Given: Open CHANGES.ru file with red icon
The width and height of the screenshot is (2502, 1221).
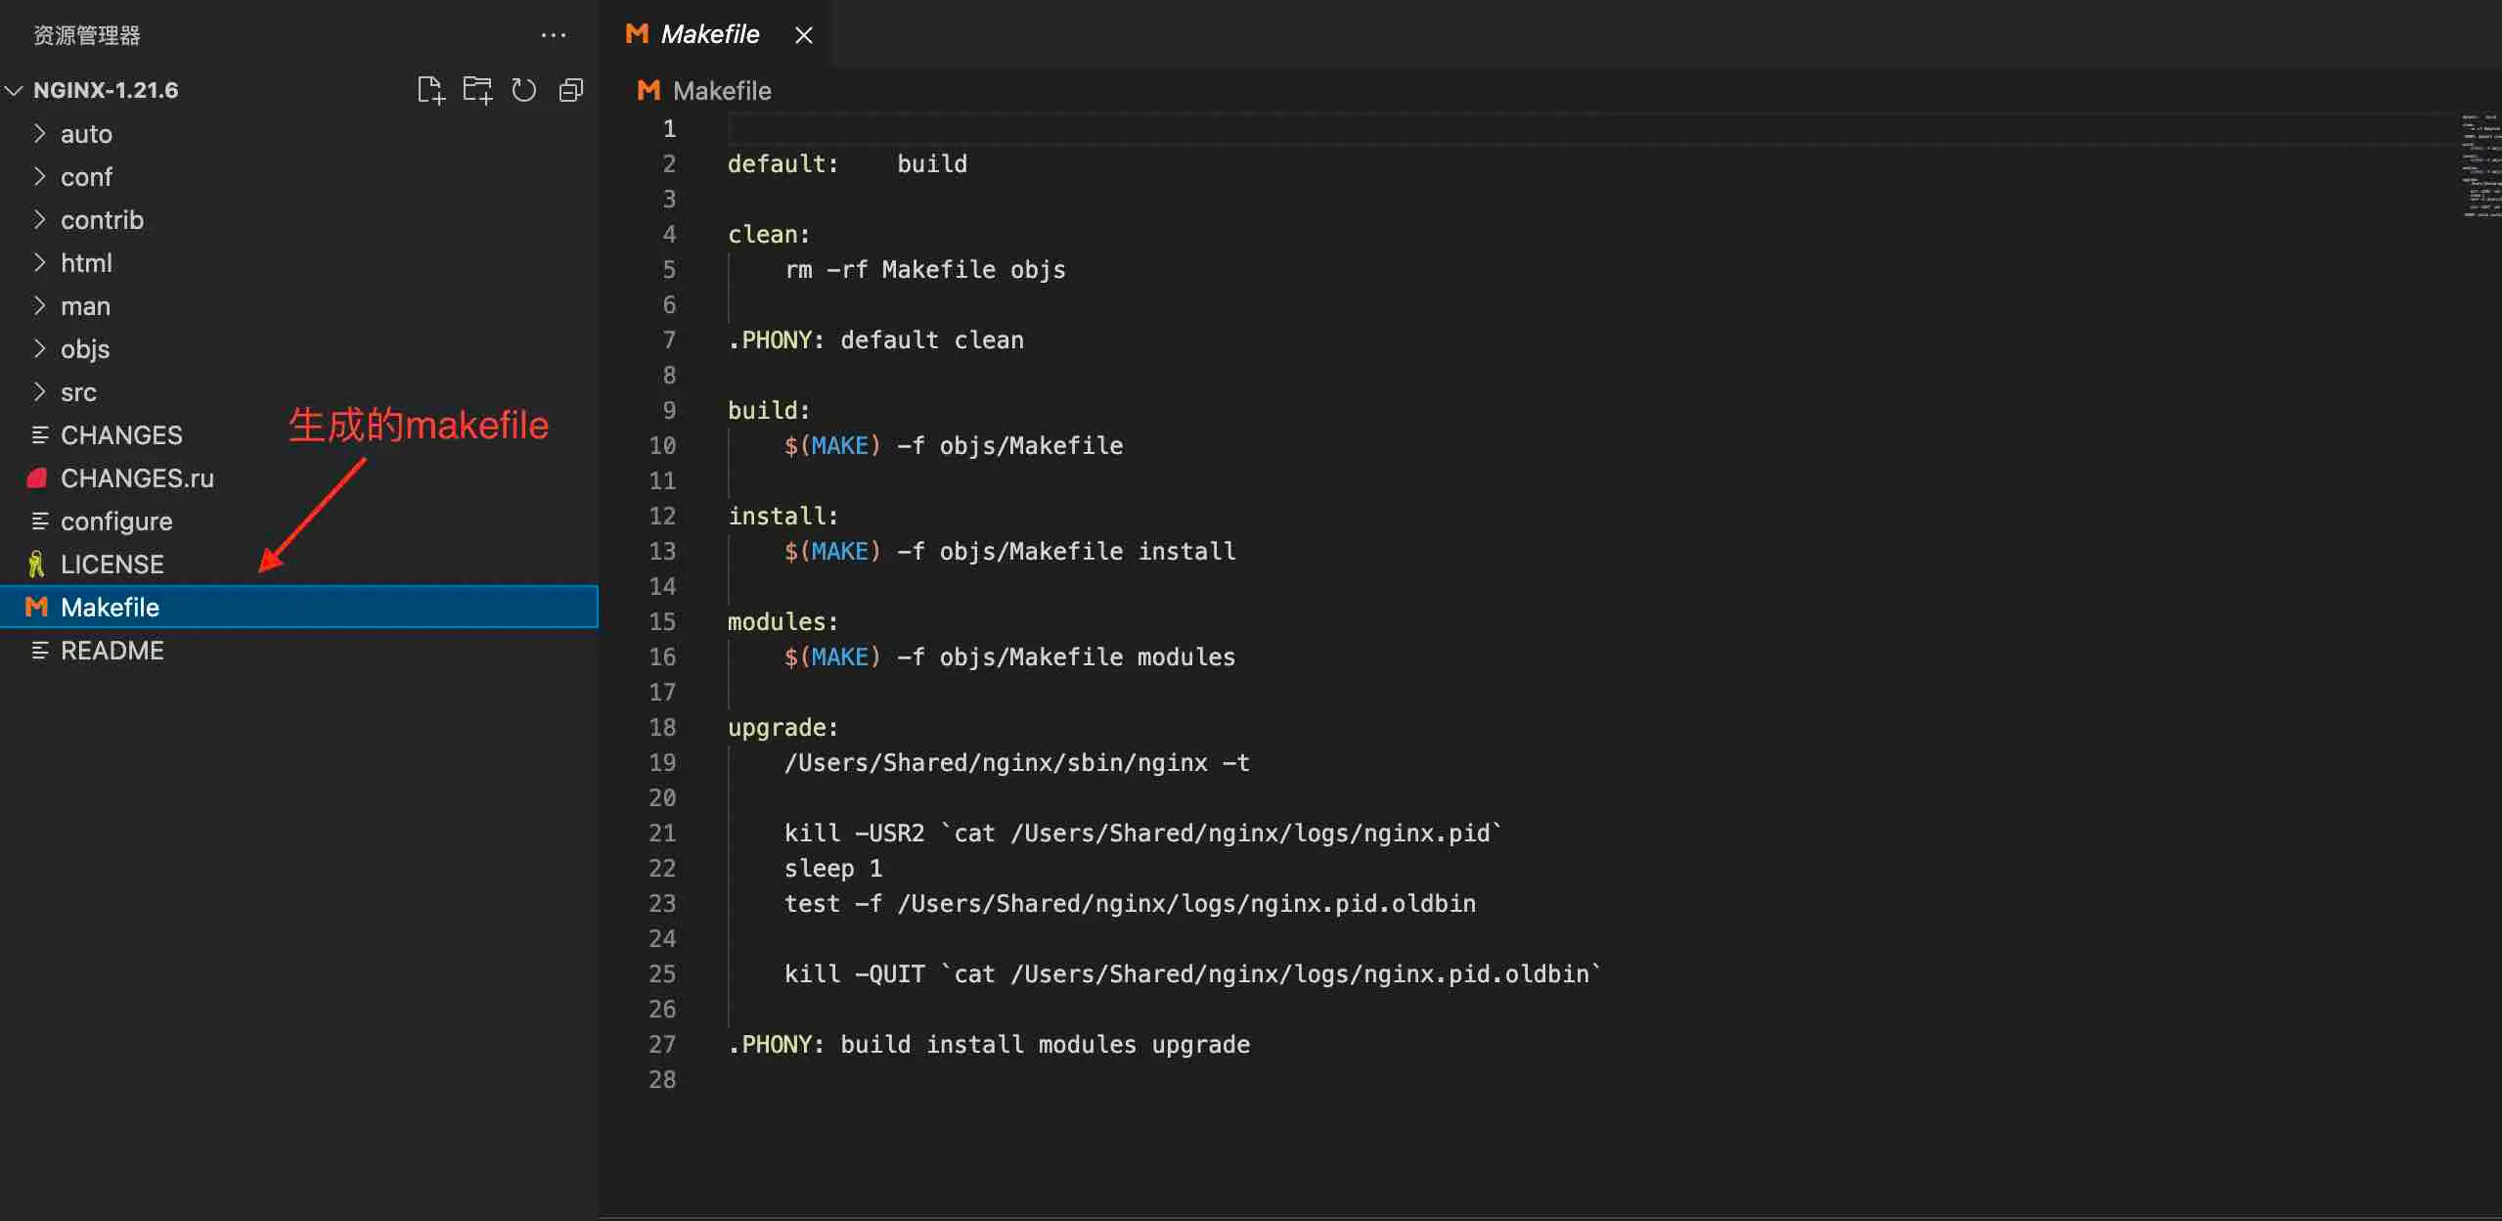Looking at the screenshot, I should coord(137,478).
